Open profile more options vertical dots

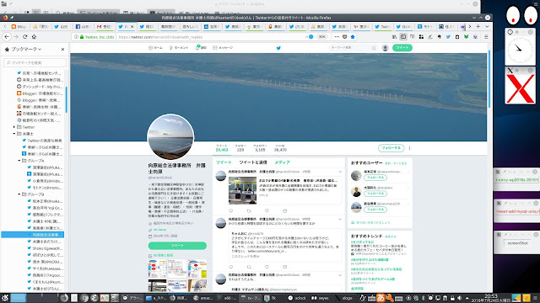409,148
